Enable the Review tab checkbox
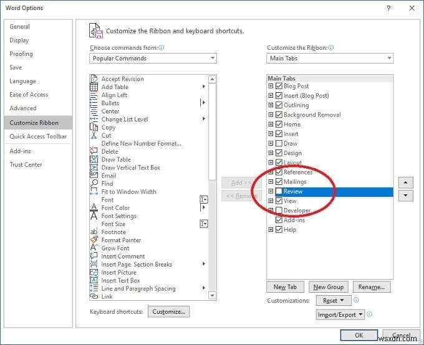 [x=279, y=191]
